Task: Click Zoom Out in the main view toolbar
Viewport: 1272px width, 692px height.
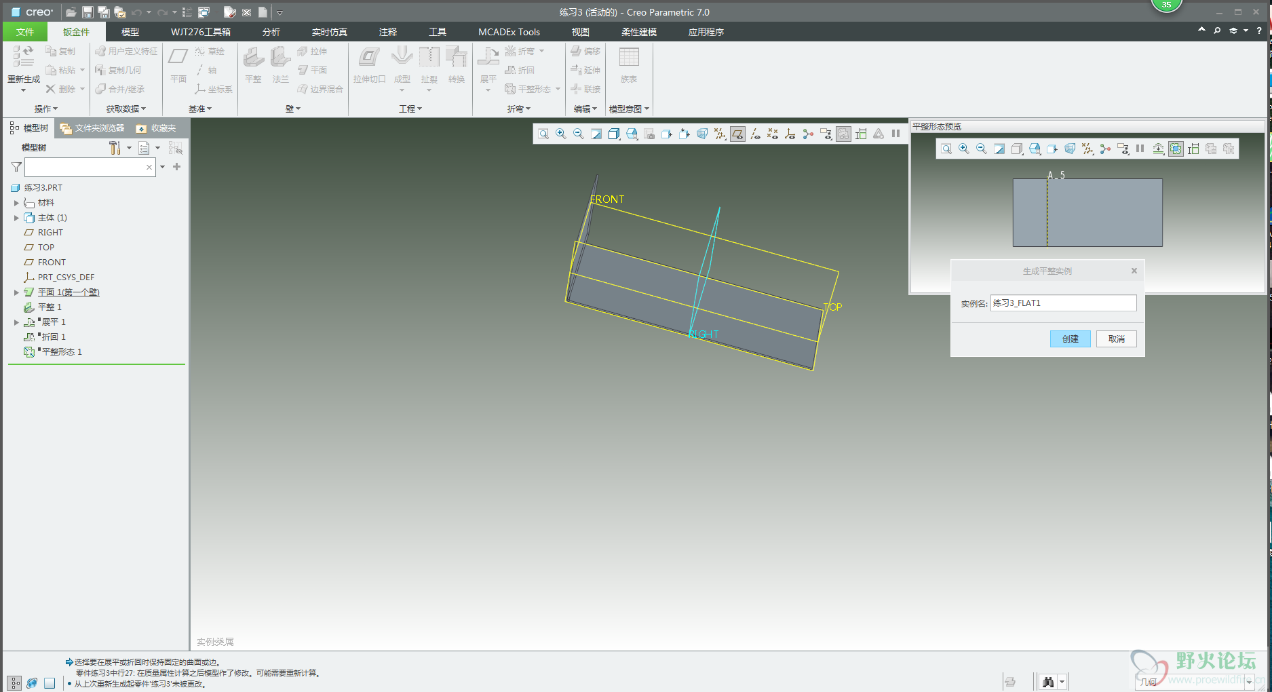Action: coord(579,134)
